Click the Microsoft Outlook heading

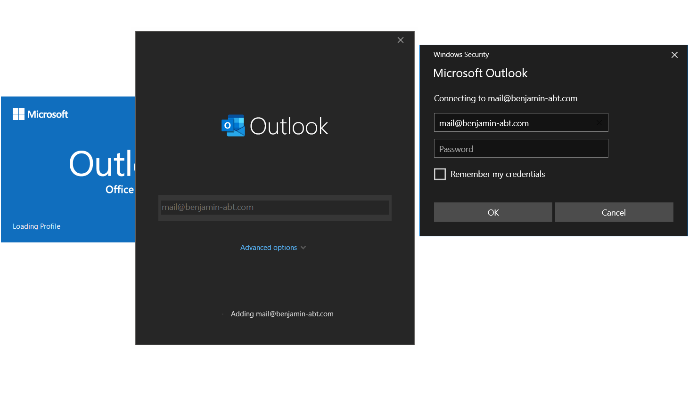click(x=480, y=73)
